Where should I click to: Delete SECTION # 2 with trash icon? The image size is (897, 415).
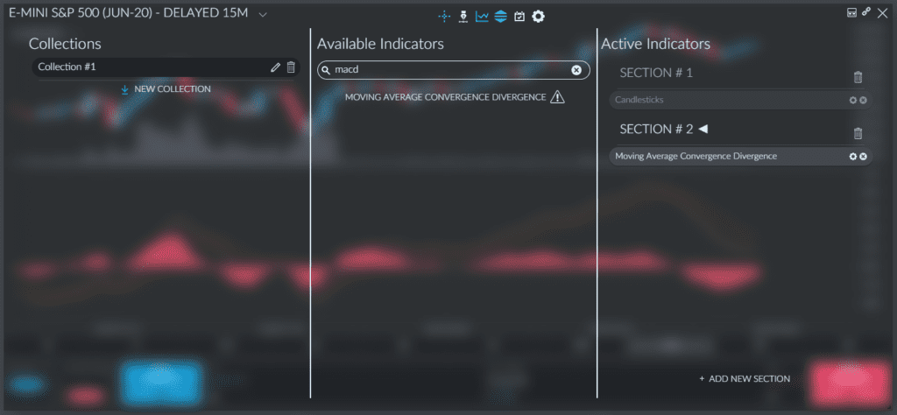pos(858,134)
